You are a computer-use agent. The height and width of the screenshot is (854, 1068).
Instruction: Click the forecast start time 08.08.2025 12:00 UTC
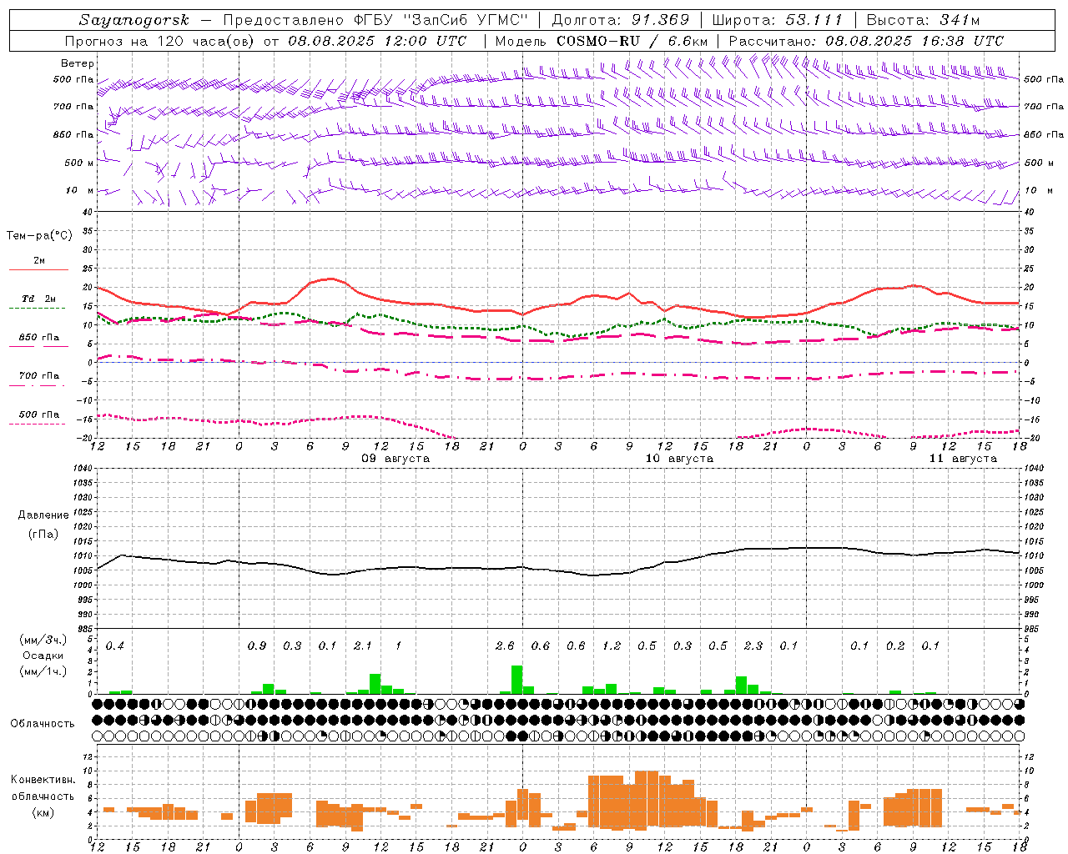pyautogui.click(x=377, y=41)
